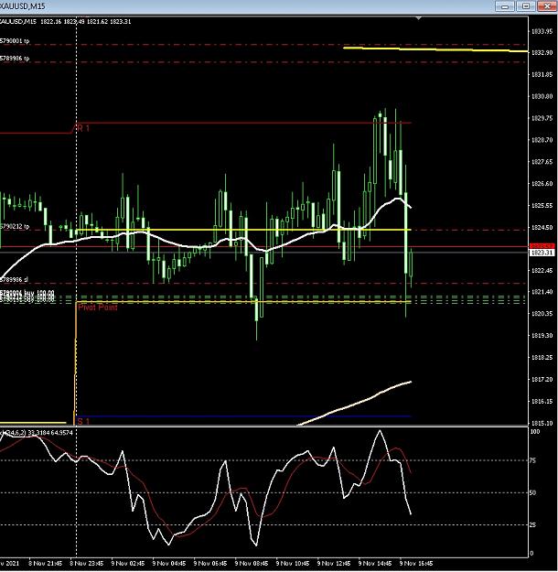Screen dimensions: 558x572
Task: Click price scale value 1822.45
Action: coord(542,270)
